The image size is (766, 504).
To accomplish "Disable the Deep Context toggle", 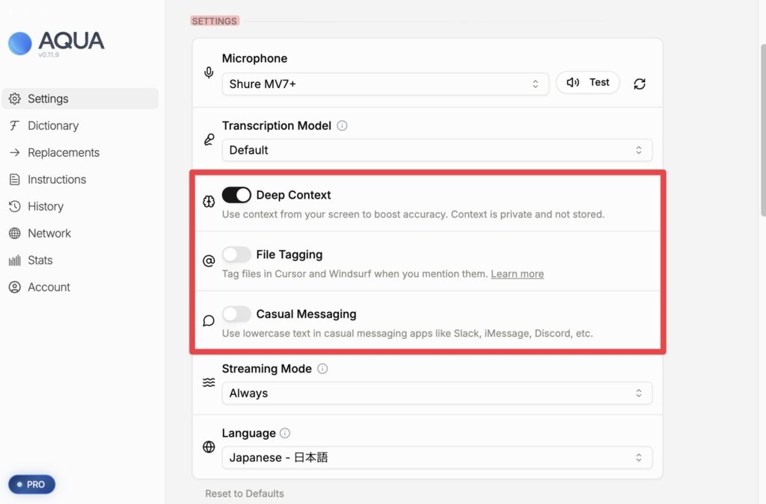I will pos(236,195).
